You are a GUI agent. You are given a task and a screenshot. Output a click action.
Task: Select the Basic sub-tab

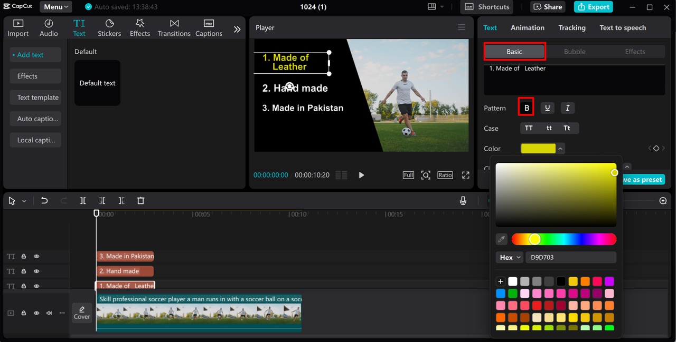(x=514, y=52)
